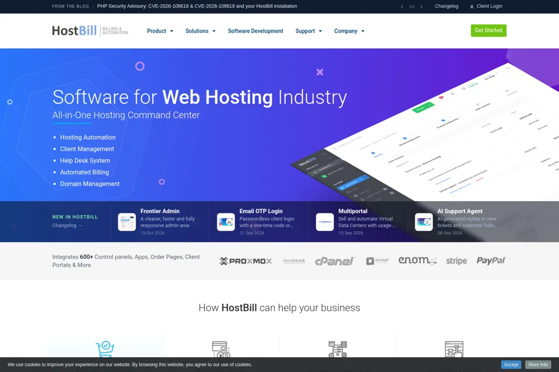Click the Domain Management bullet text
The height and width of the screenshot is (372, 559).
pos(90,184)
